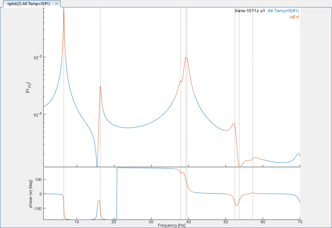Click the small magnitude peak near 52 Hz
This screenshot has height=228, width=332.
point(234,123)
